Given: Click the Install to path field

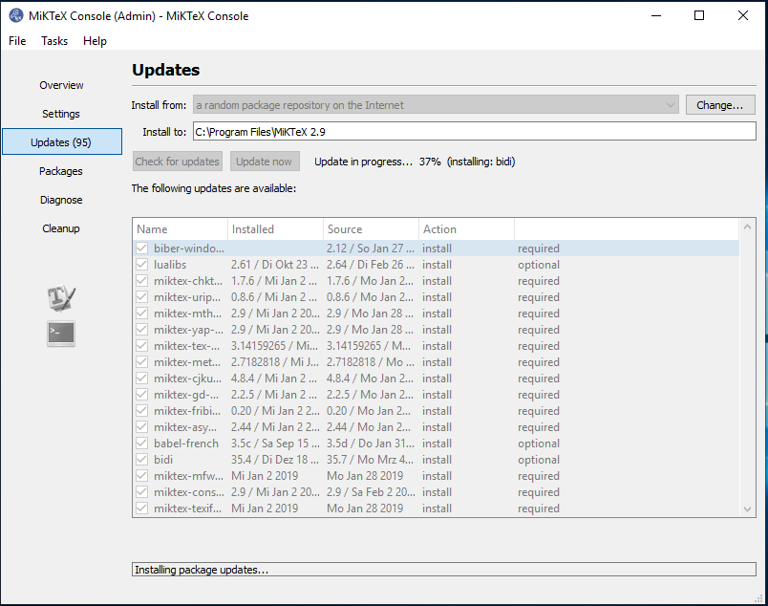Looking at the screenshot, I should pyautogui.click(x=474, y=131).
